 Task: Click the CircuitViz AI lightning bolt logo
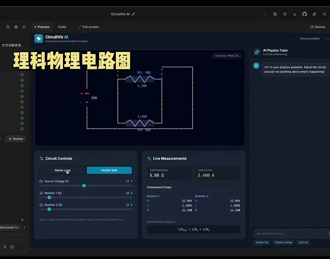pos(38,38)
